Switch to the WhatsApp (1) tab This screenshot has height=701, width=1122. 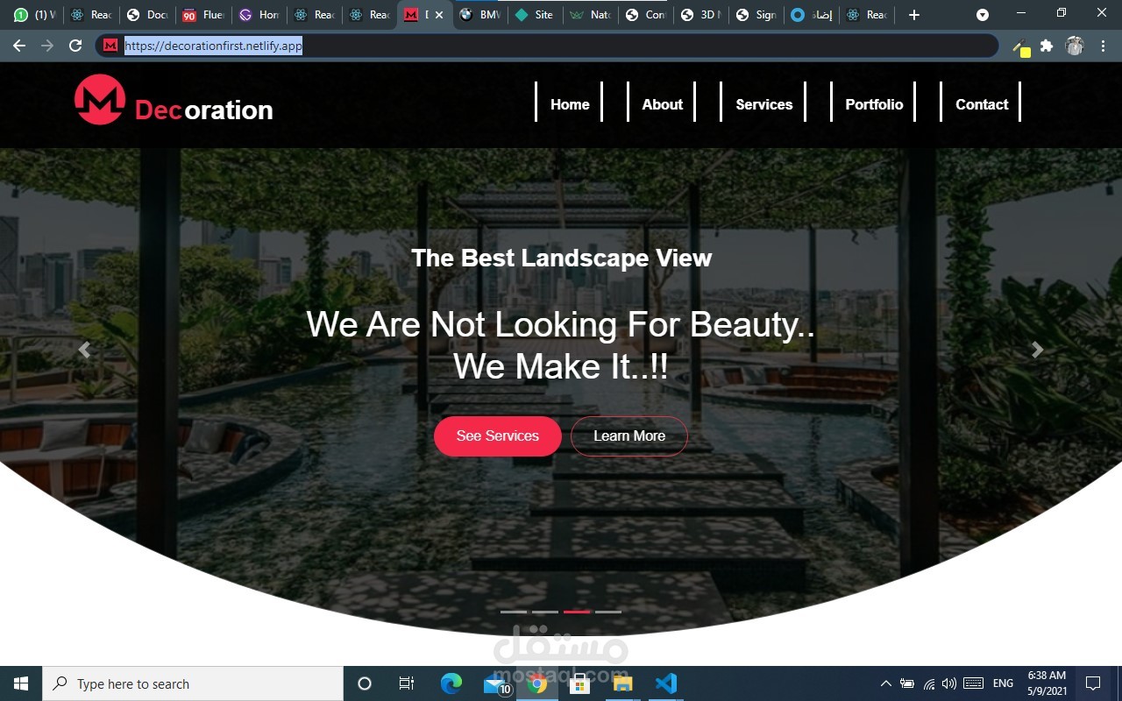[33, 15]
